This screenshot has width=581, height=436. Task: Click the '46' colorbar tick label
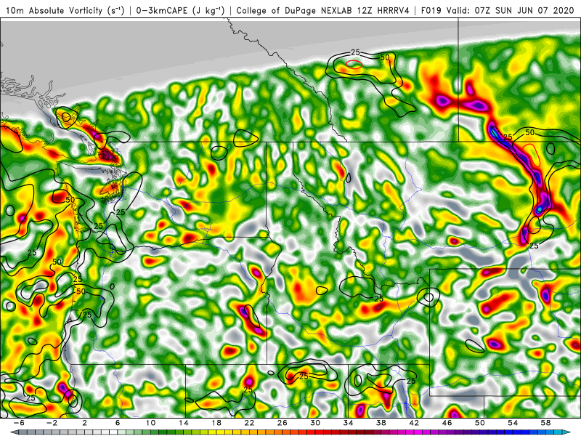447,423
